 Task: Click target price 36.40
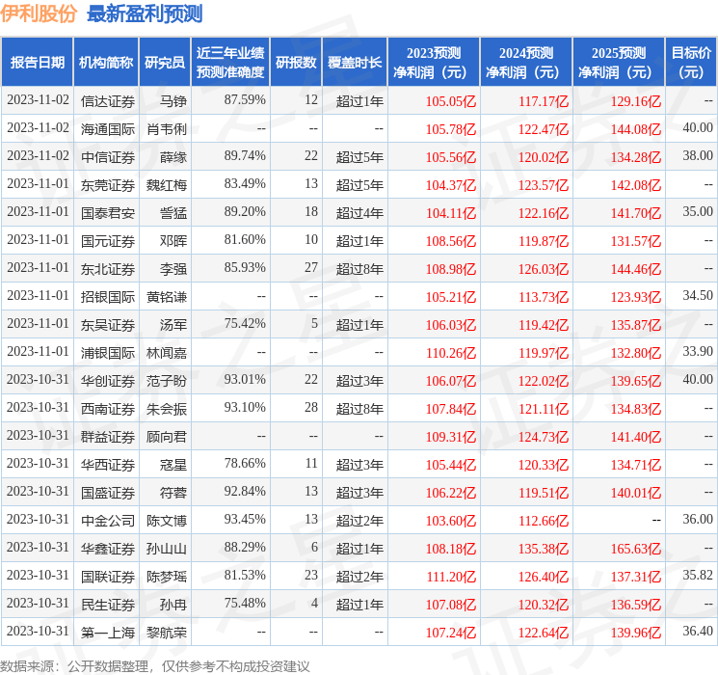698,631
